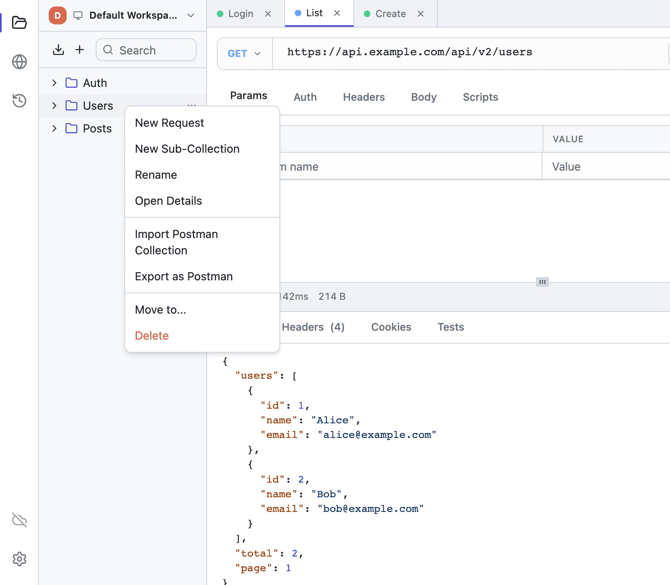Choose Move to... menu item
This screenshot has height=585, width=670.
point(202,310)
